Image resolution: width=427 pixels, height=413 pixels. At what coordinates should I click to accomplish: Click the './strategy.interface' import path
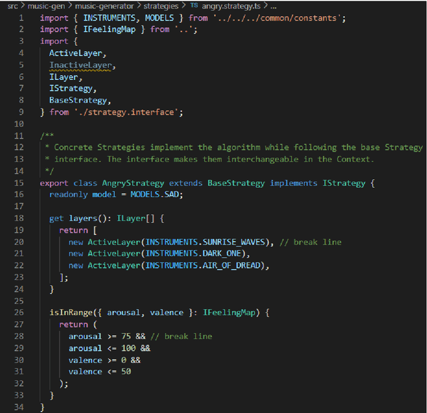point(128,112)
